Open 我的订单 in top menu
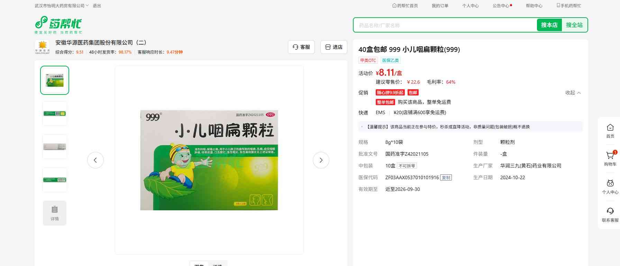The height and width of the screenshot is (266, 620). point(440,6)
